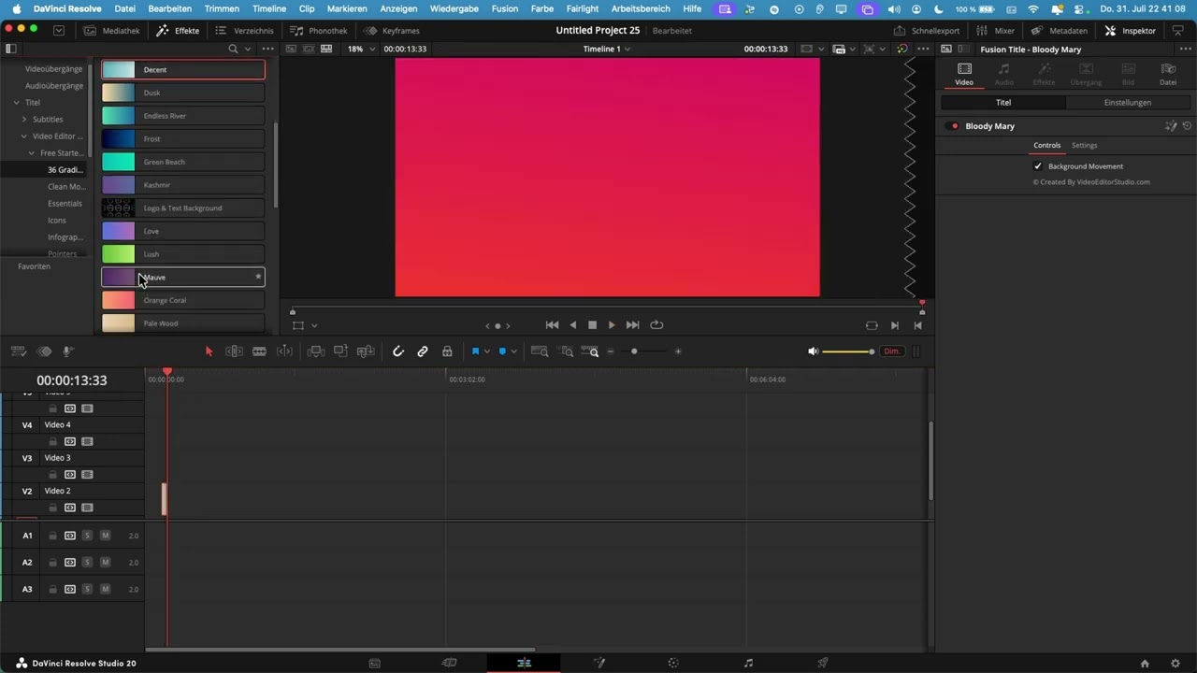Collapse the Titel tree category

(x=16, y=103)
